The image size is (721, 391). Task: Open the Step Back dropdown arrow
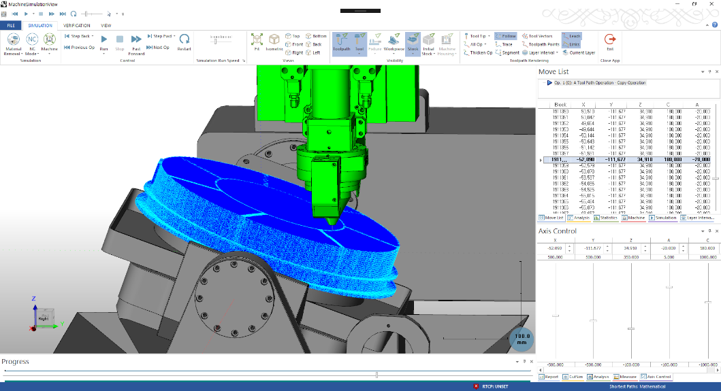point(93,36)
